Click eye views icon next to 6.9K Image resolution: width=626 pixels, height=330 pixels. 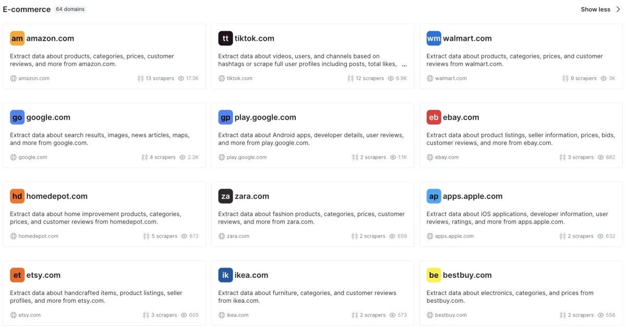pos(391,78)
